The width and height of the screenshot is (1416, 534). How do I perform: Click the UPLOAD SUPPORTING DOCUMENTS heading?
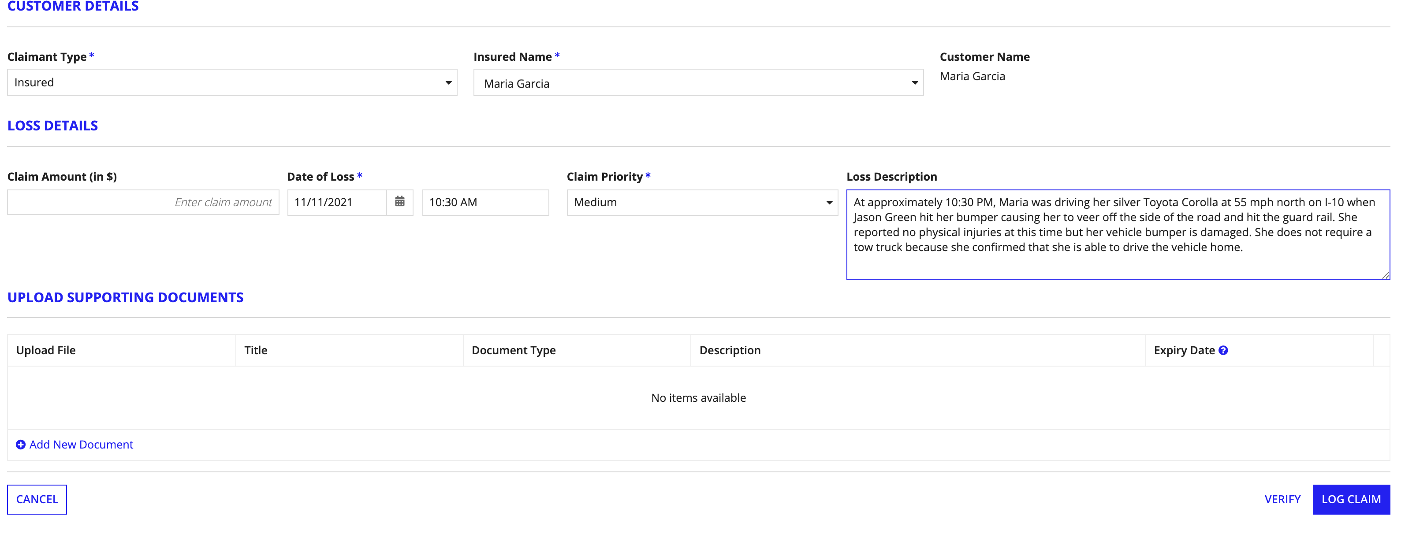[125, 297]
